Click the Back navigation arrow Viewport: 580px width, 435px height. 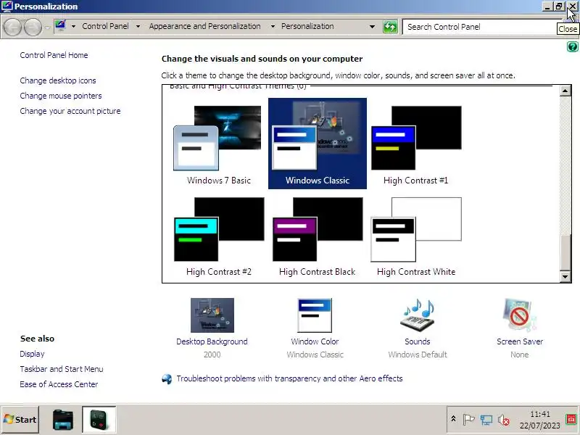click(12, 27)
